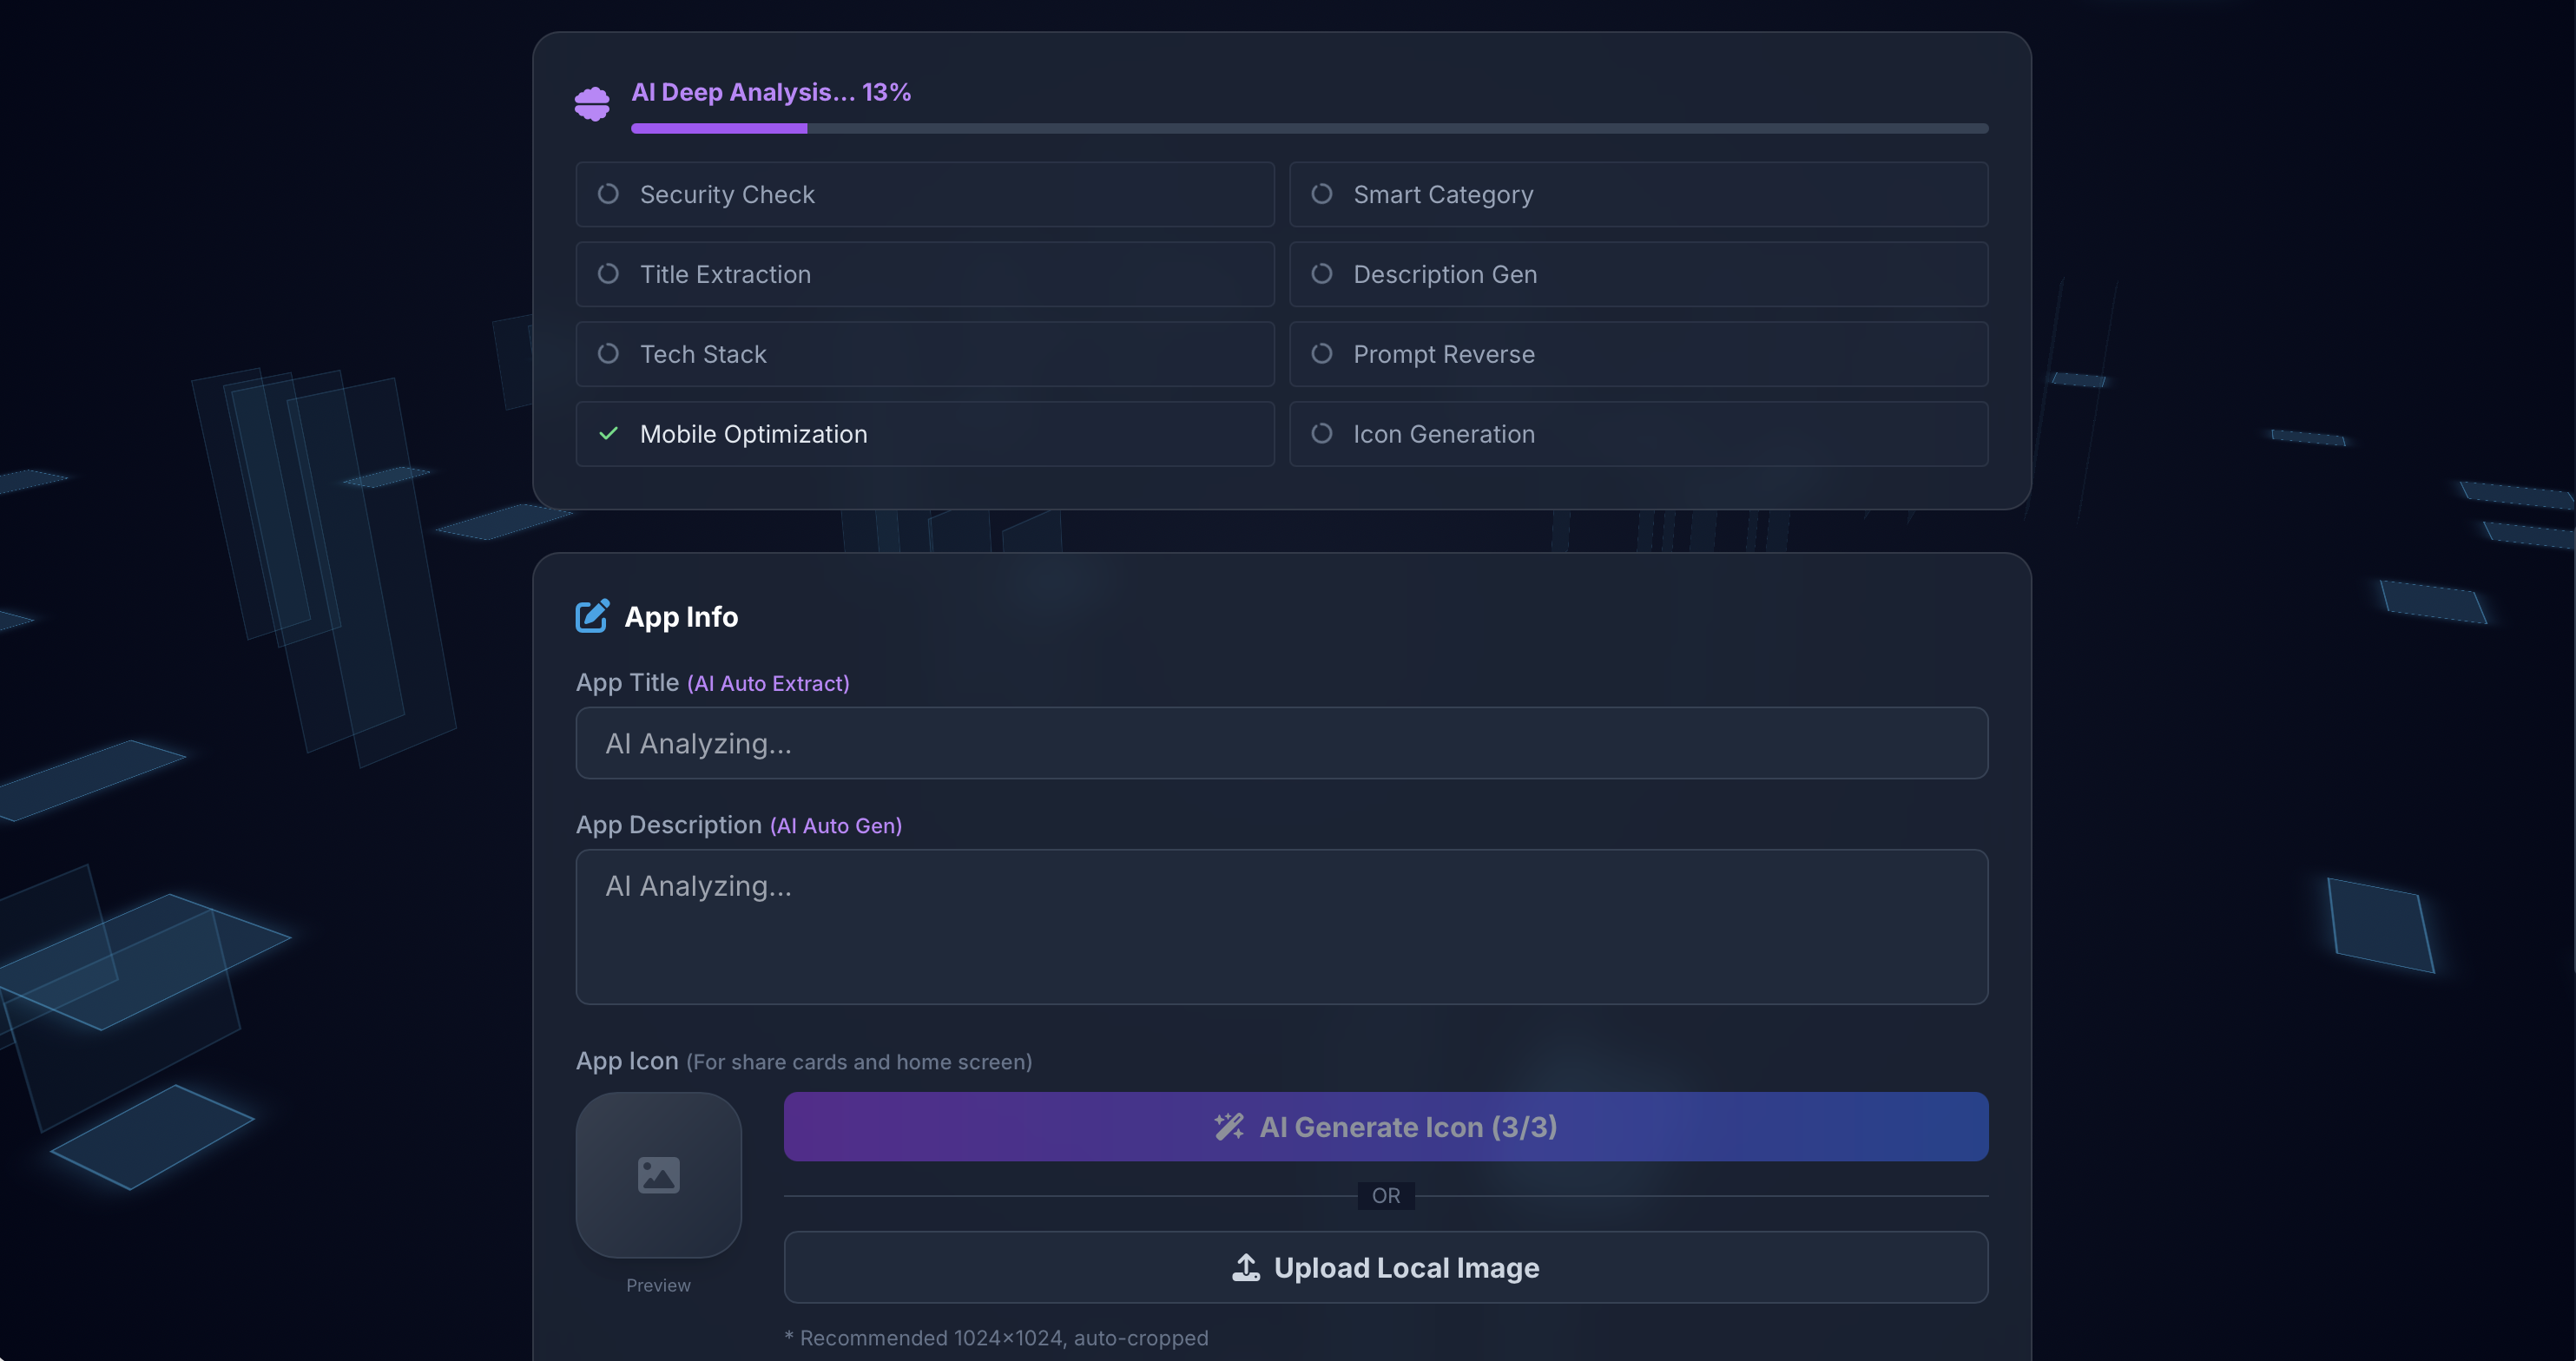The image size is (2576, 1361).
Task: Click the spinner circle beside Smart Category
Action: coord(1321,194)
